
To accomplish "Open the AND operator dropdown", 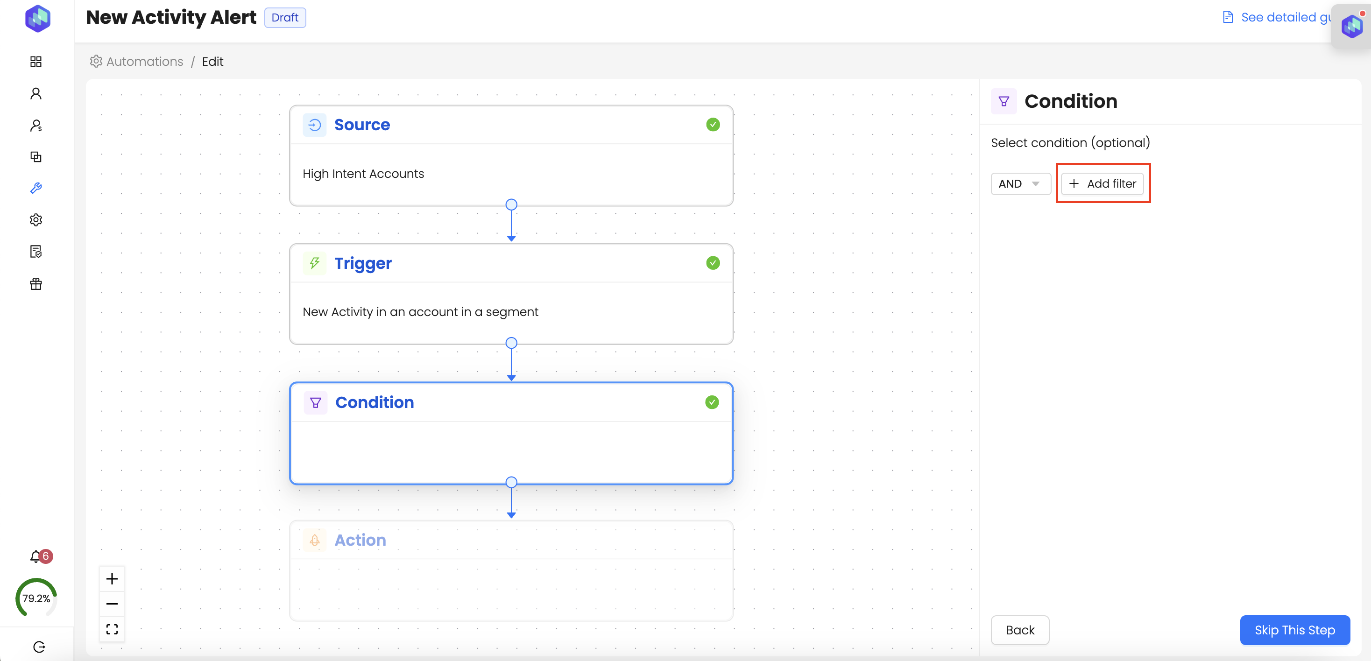I will coord(1020,183).
